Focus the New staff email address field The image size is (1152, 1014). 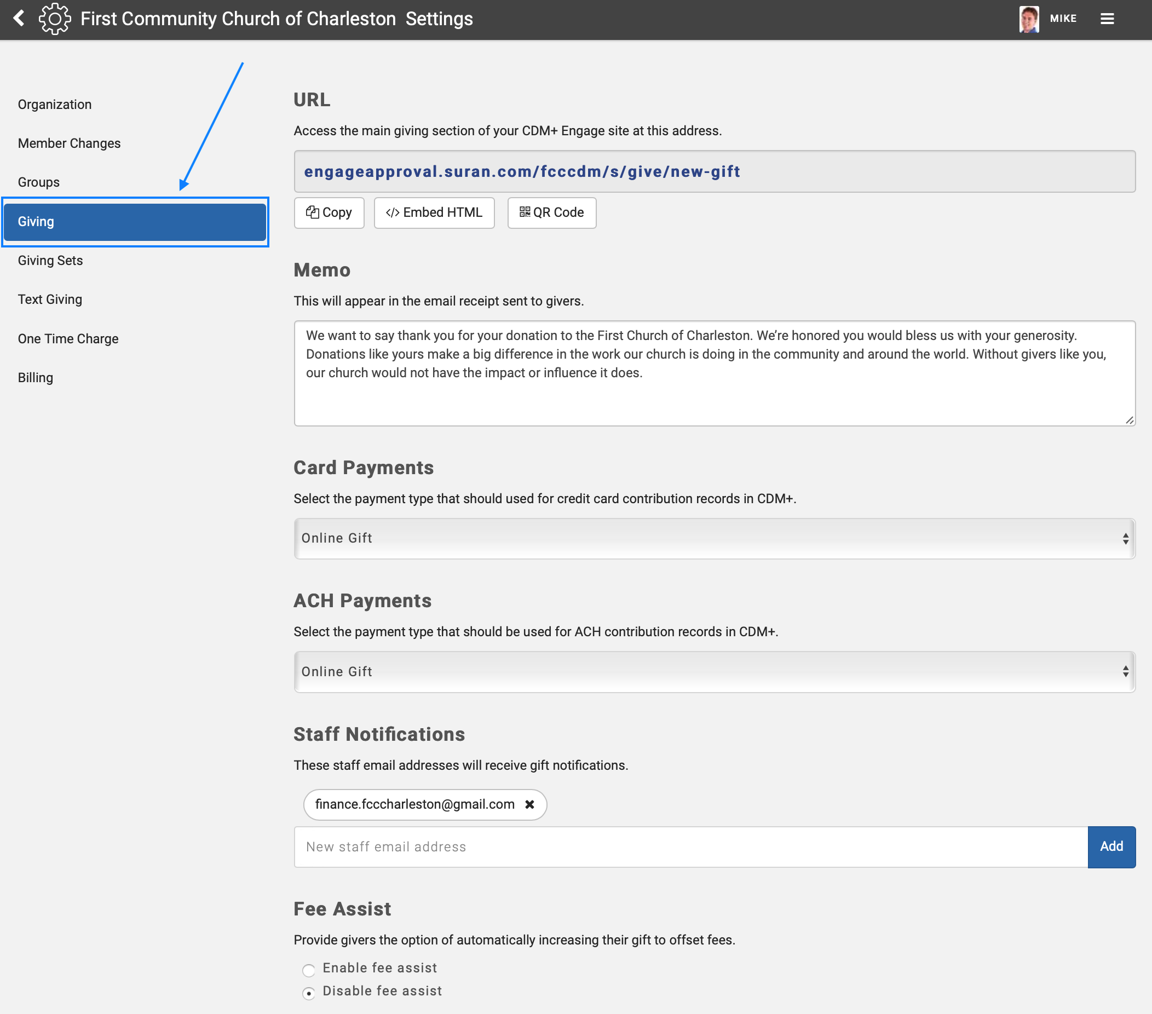(690, 846)
